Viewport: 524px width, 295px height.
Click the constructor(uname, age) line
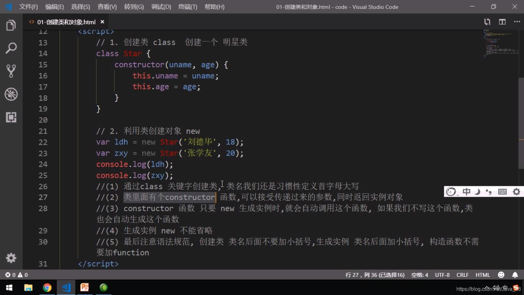click(x=171, y=65)
